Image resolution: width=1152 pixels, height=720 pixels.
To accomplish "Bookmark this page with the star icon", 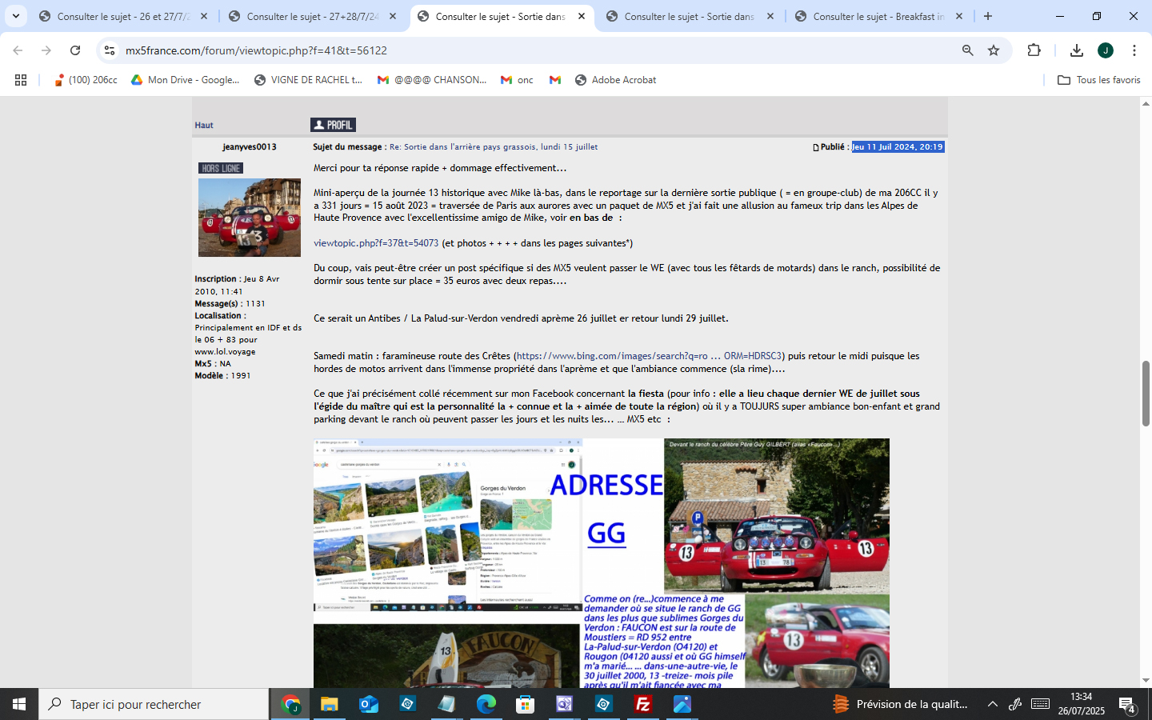I will click(994, 50).
